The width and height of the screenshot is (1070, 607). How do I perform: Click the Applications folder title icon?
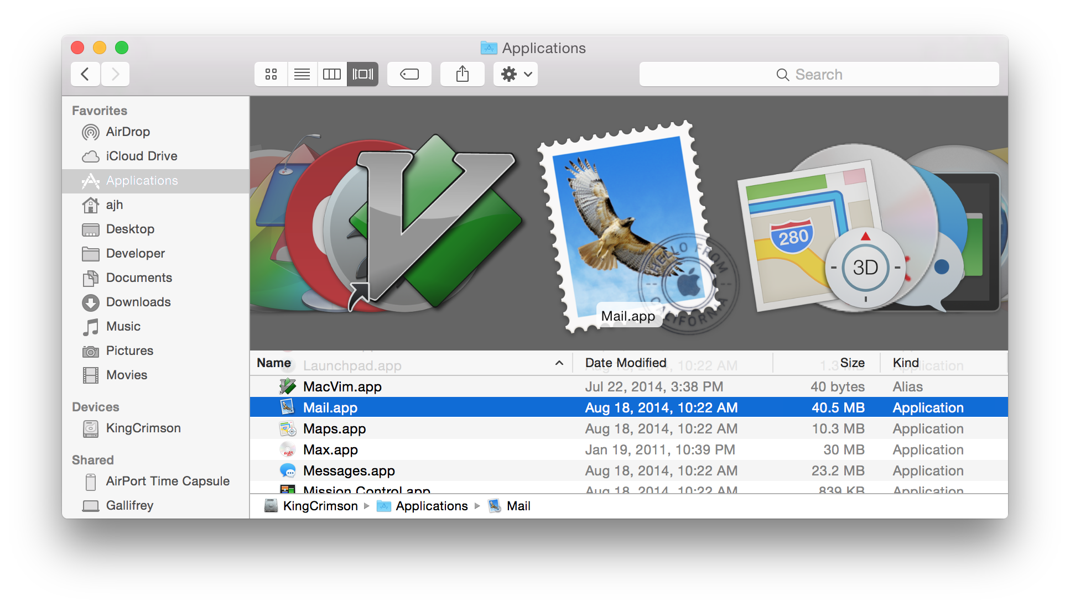point(489,48)
